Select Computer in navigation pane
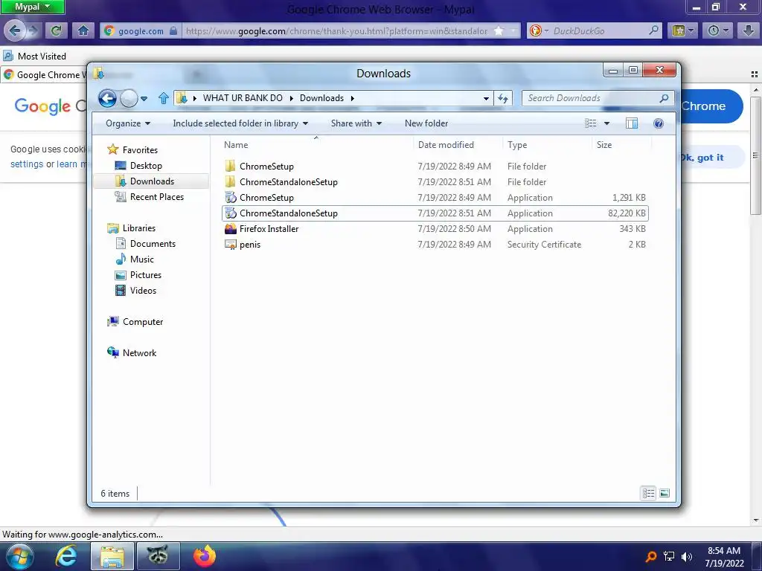The height and width of the screenshot is (571, 762). click(142, 321)
